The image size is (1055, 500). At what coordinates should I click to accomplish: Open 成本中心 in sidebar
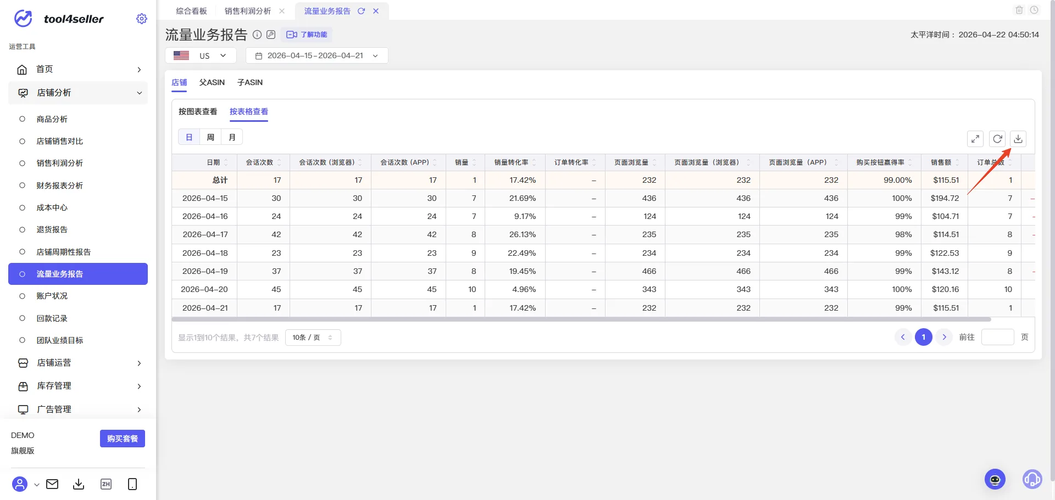pyautogui.click(x=78, y=207)
